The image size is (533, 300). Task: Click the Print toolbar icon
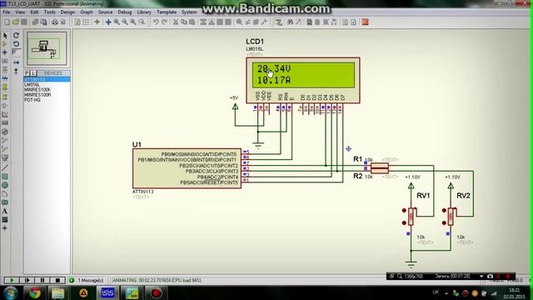55,22
